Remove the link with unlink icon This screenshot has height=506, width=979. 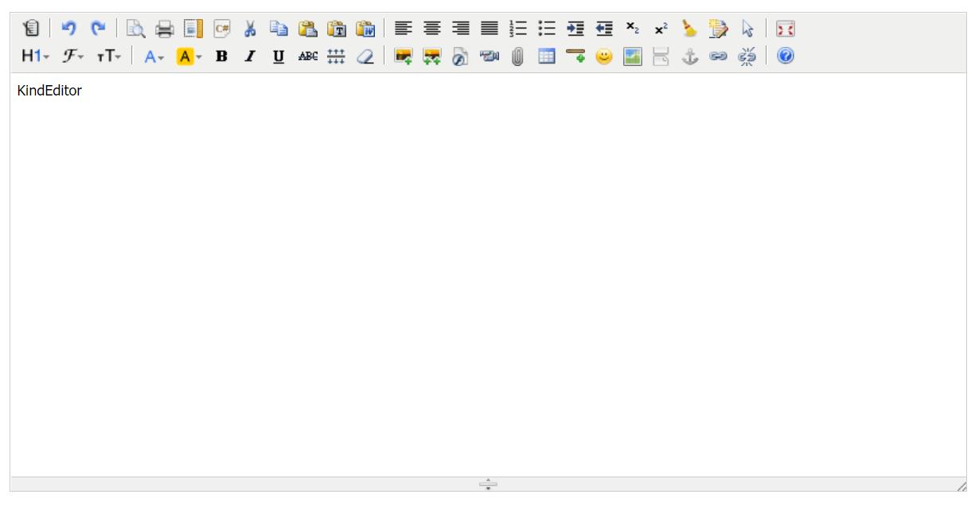pyautogui.click(x=746, y=56)
